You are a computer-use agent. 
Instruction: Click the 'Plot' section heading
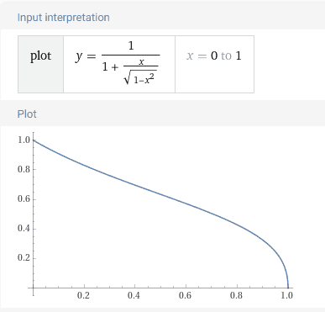pos(27,114)
